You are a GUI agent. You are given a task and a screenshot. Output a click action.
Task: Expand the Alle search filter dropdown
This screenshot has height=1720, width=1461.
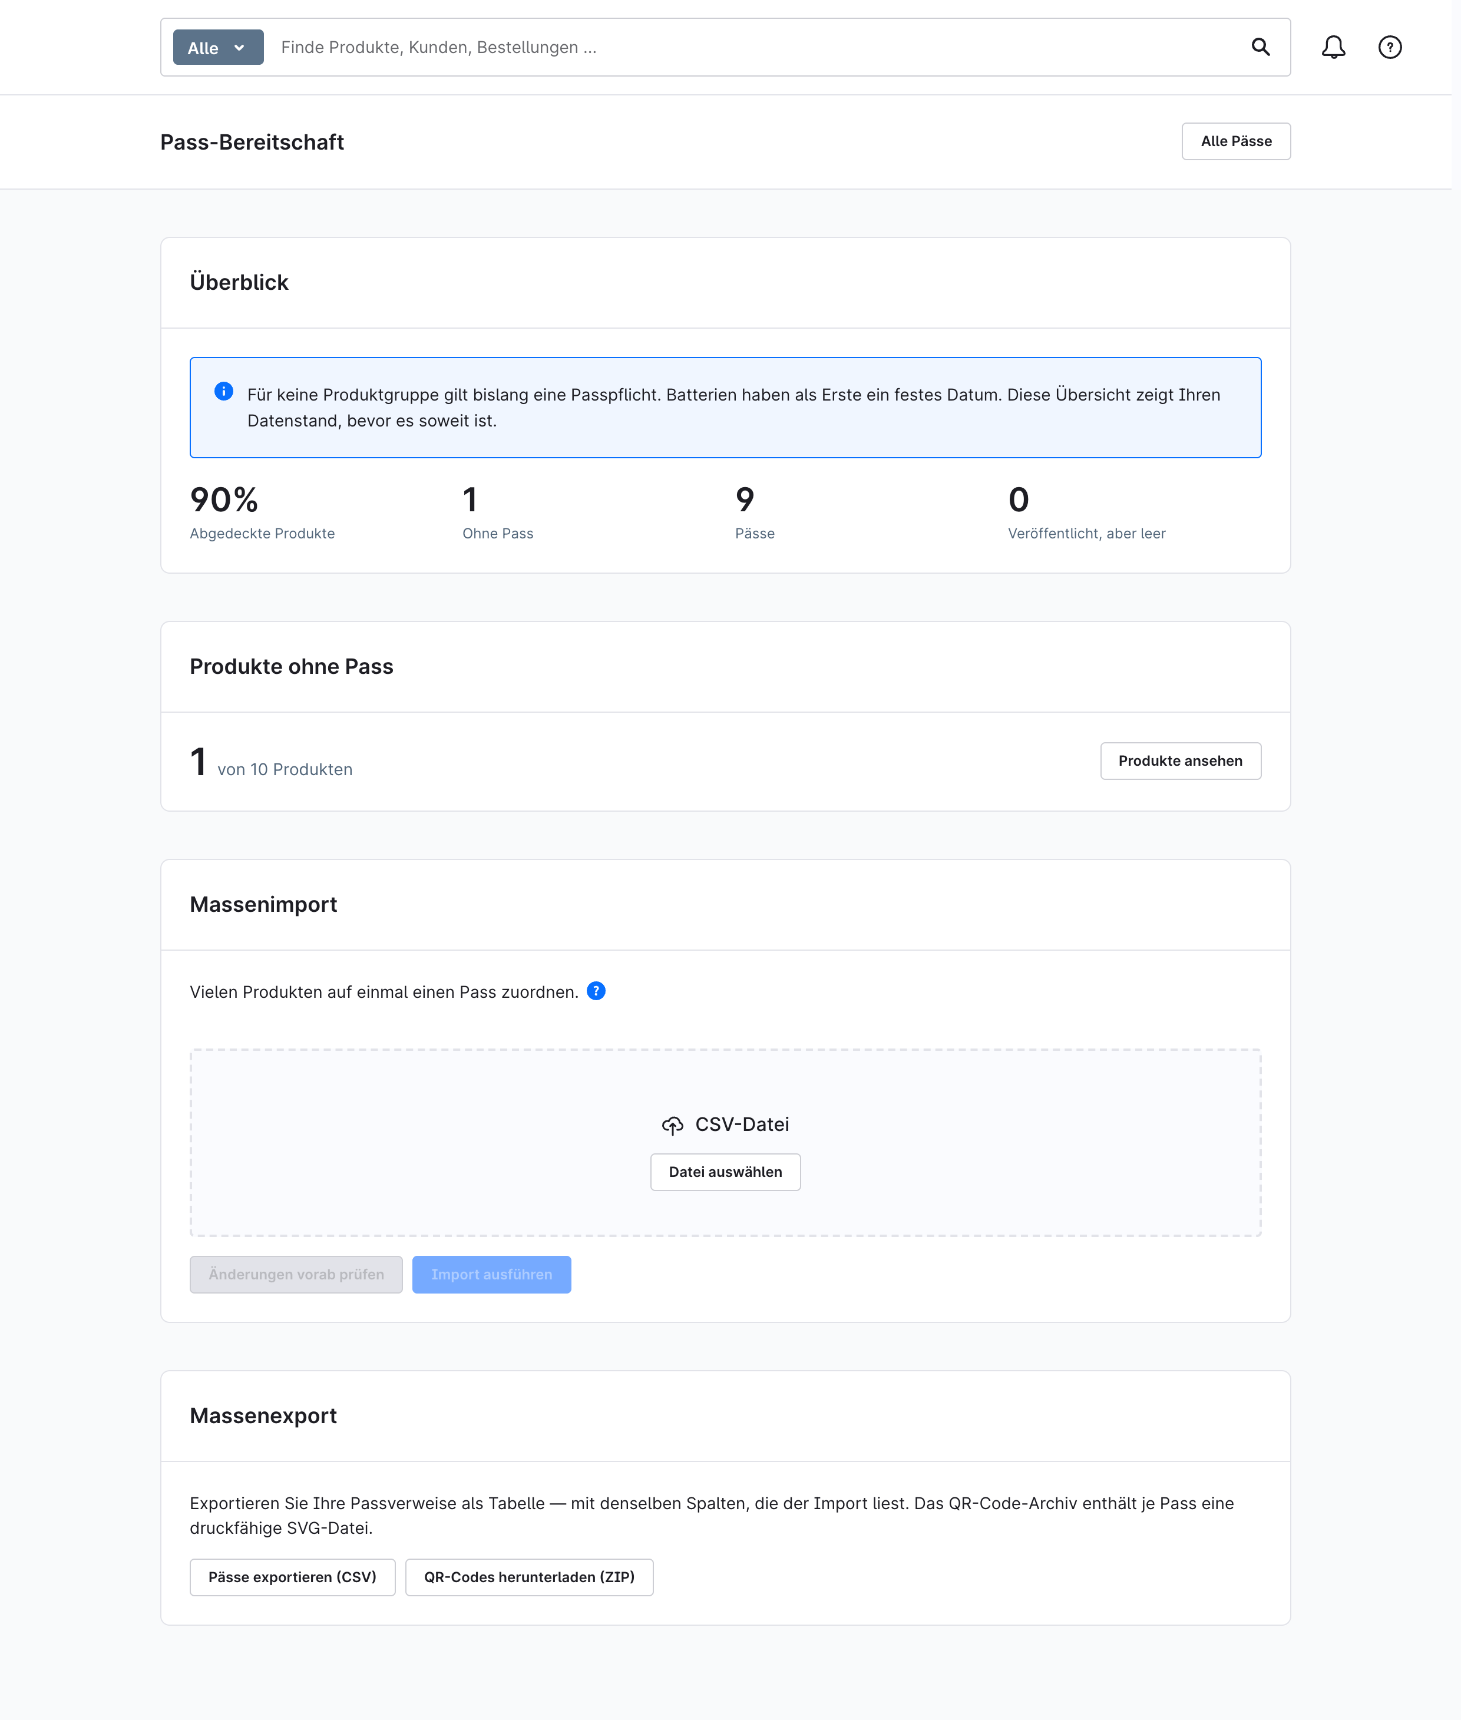click(218, 47)
